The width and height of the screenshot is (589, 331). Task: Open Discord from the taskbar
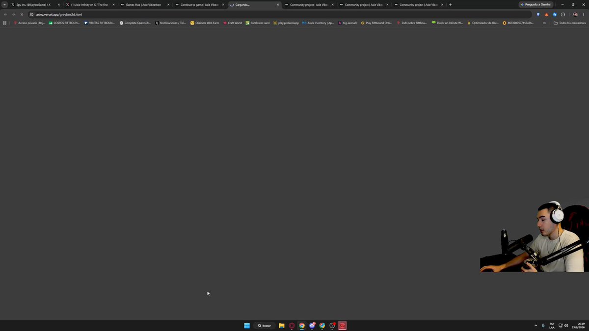coord(312,326)
